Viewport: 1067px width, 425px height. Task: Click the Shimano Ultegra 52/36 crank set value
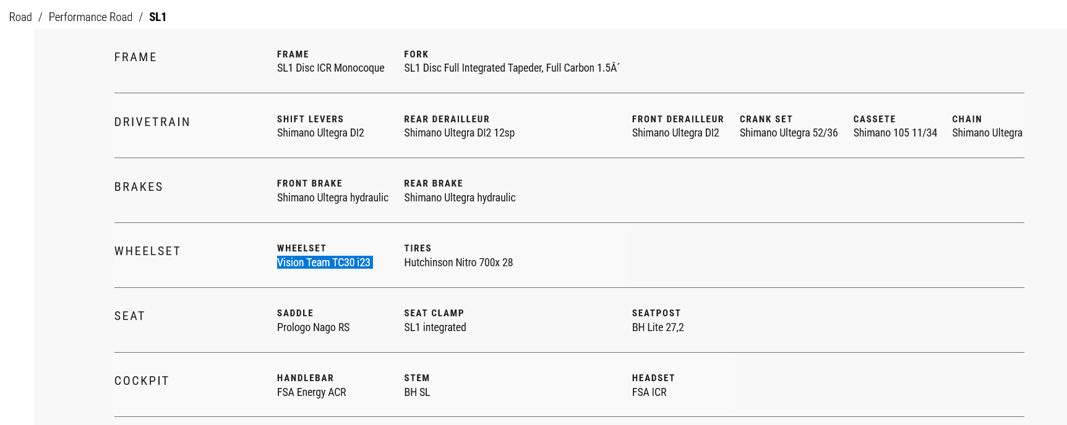coord(789,133)
